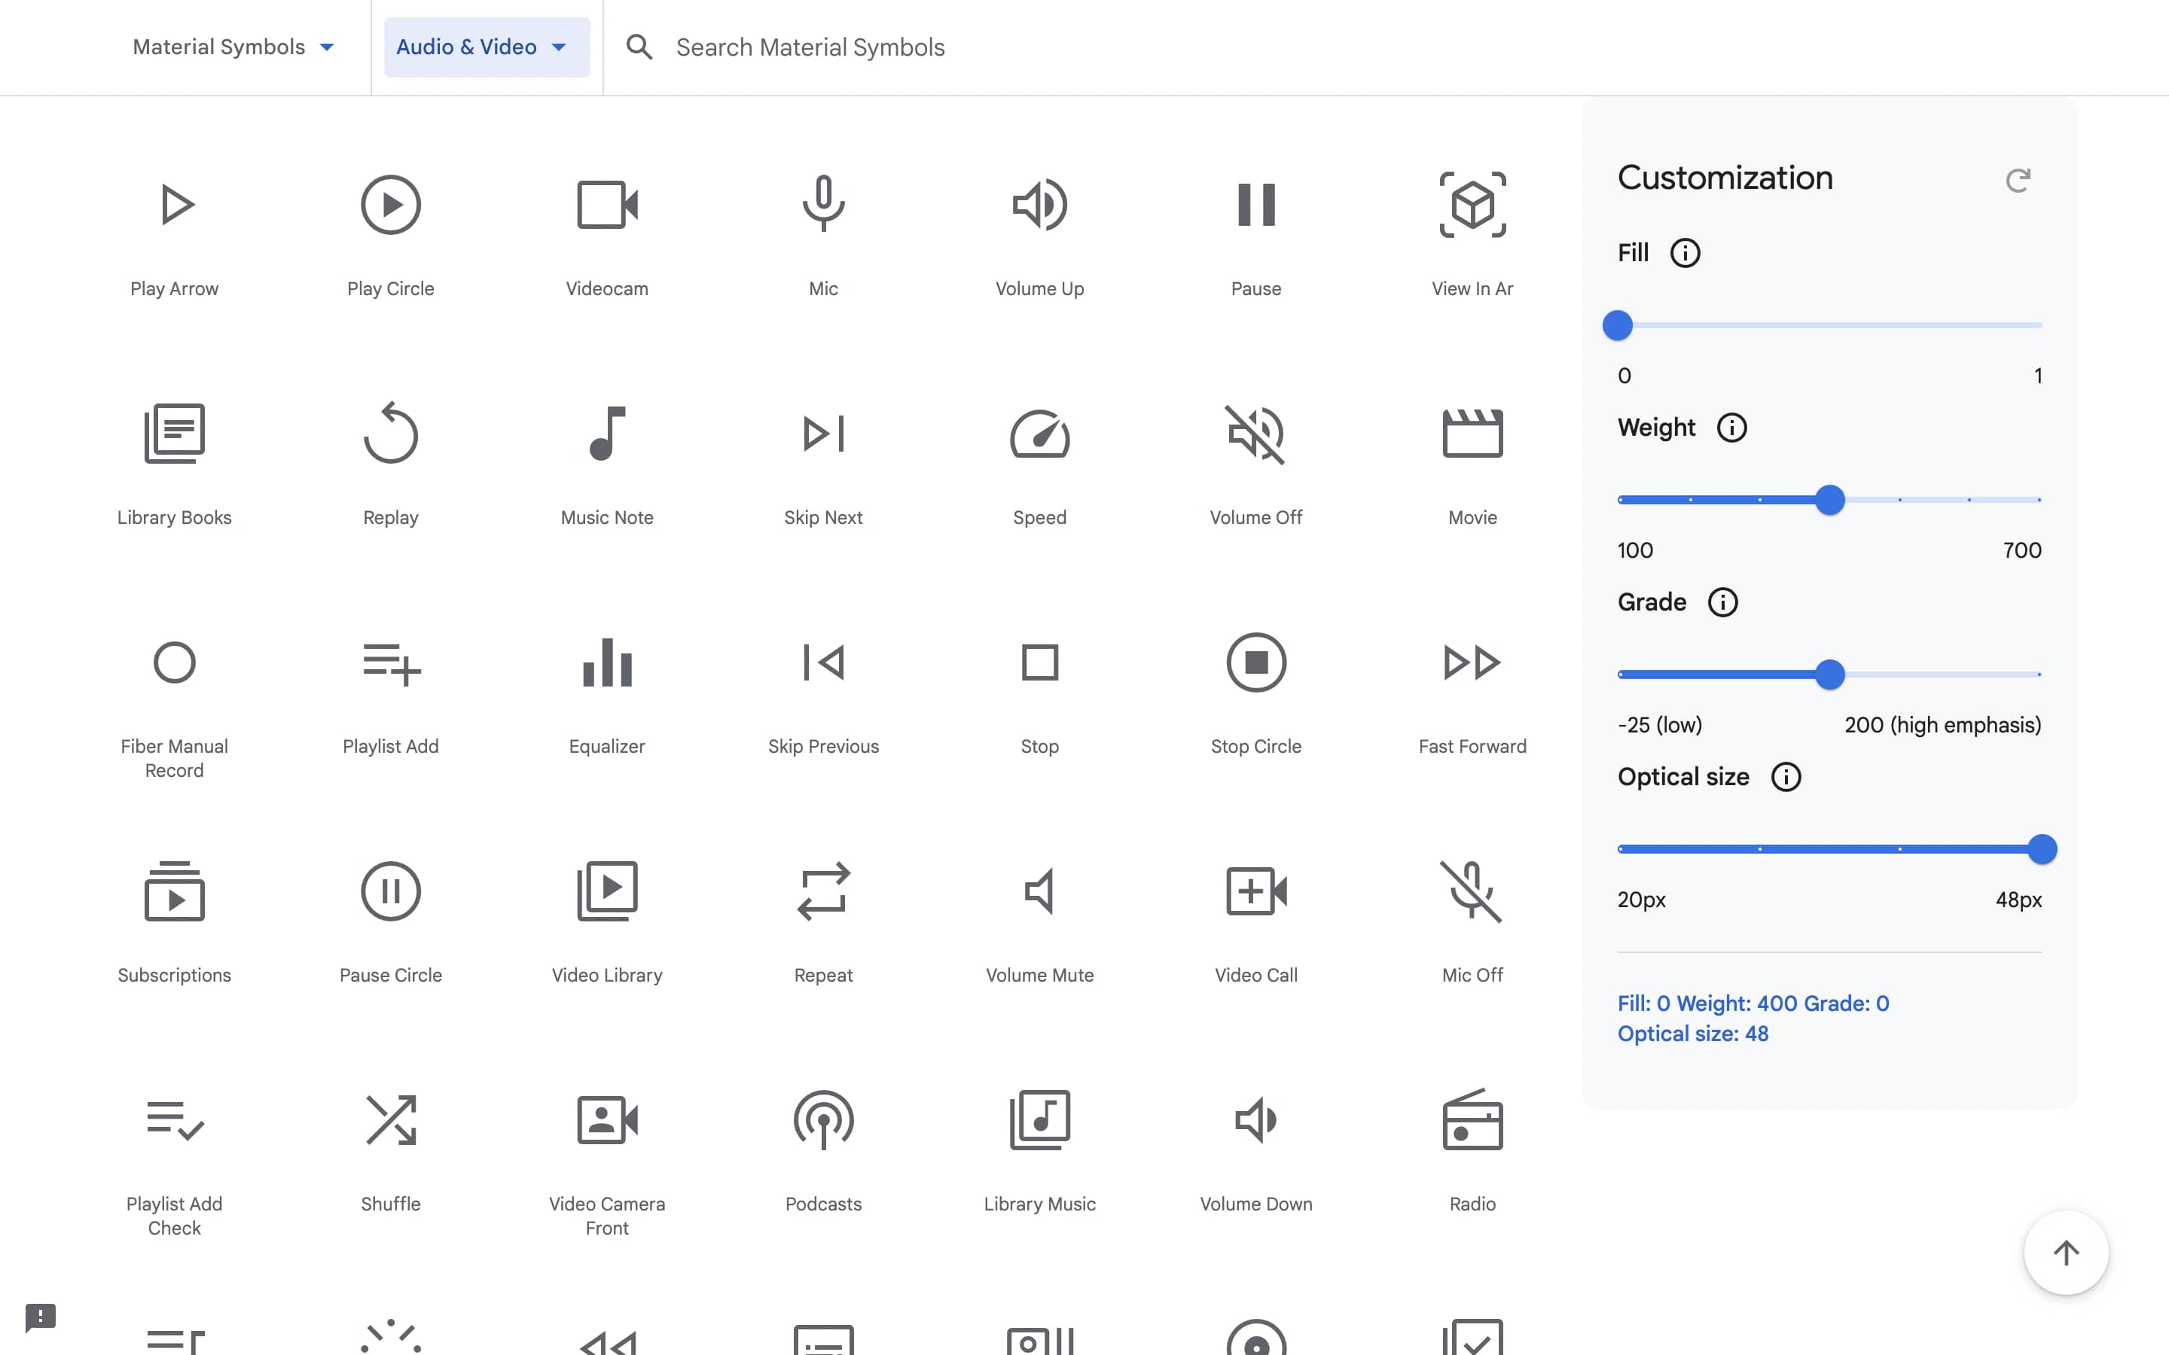Select the Volume Off icon
Screen dimensions: 2169x1355
click(x=1255, y=434)
